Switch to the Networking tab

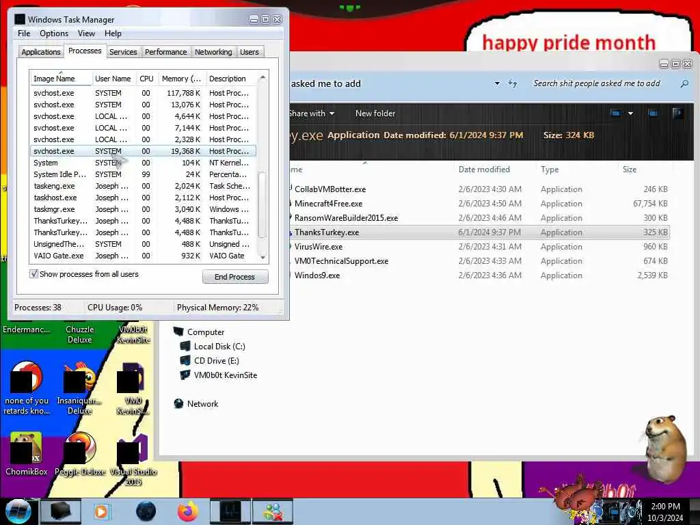[213, 52]
